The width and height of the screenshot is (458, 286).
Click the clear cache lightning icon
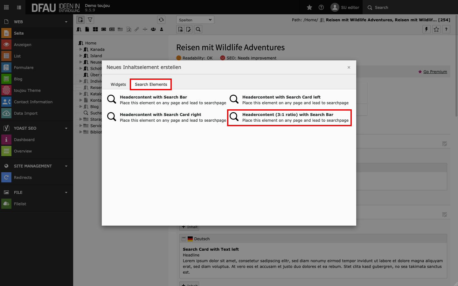(x=427, y=29)
